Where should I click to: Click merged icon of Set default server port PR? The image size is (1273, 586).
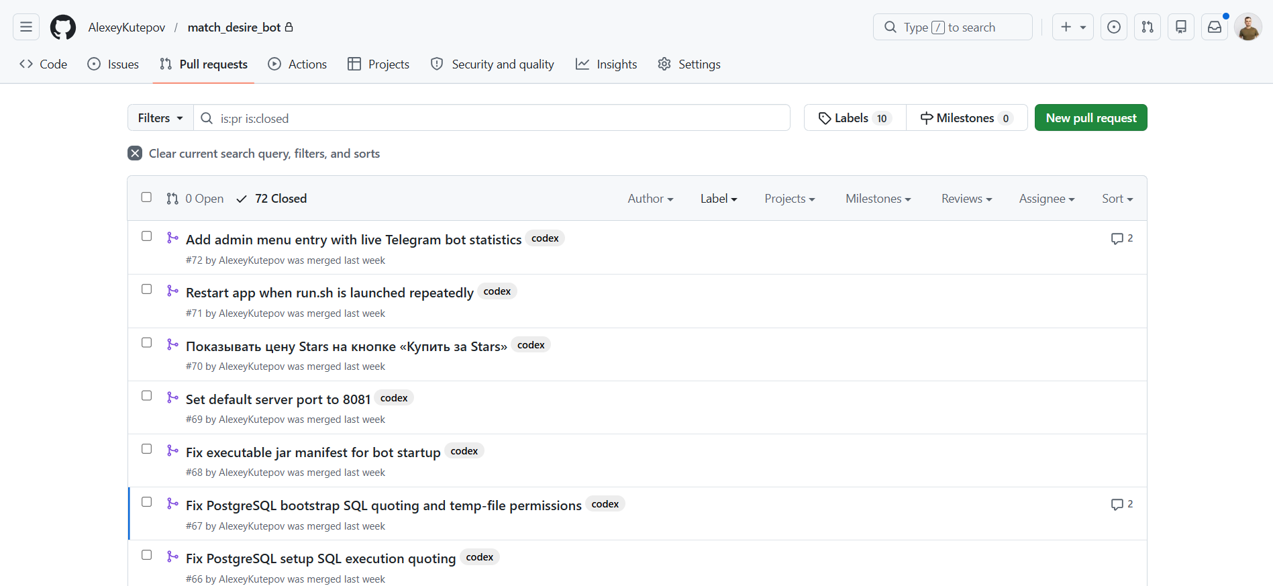(x=172, y=397)
